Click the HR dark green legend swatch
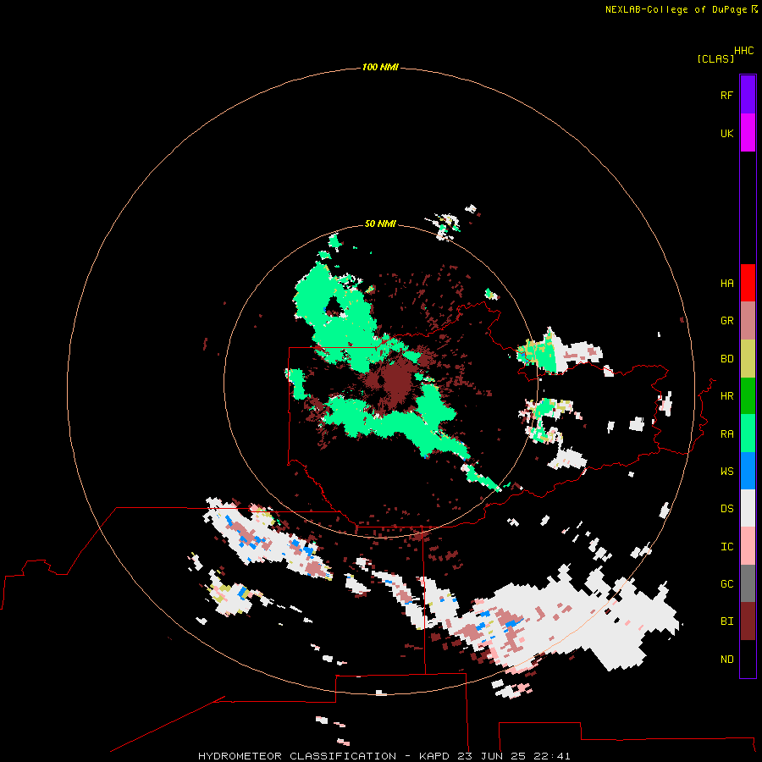The width and height of the screenshot is (762, 762). [x=748, y=395]
